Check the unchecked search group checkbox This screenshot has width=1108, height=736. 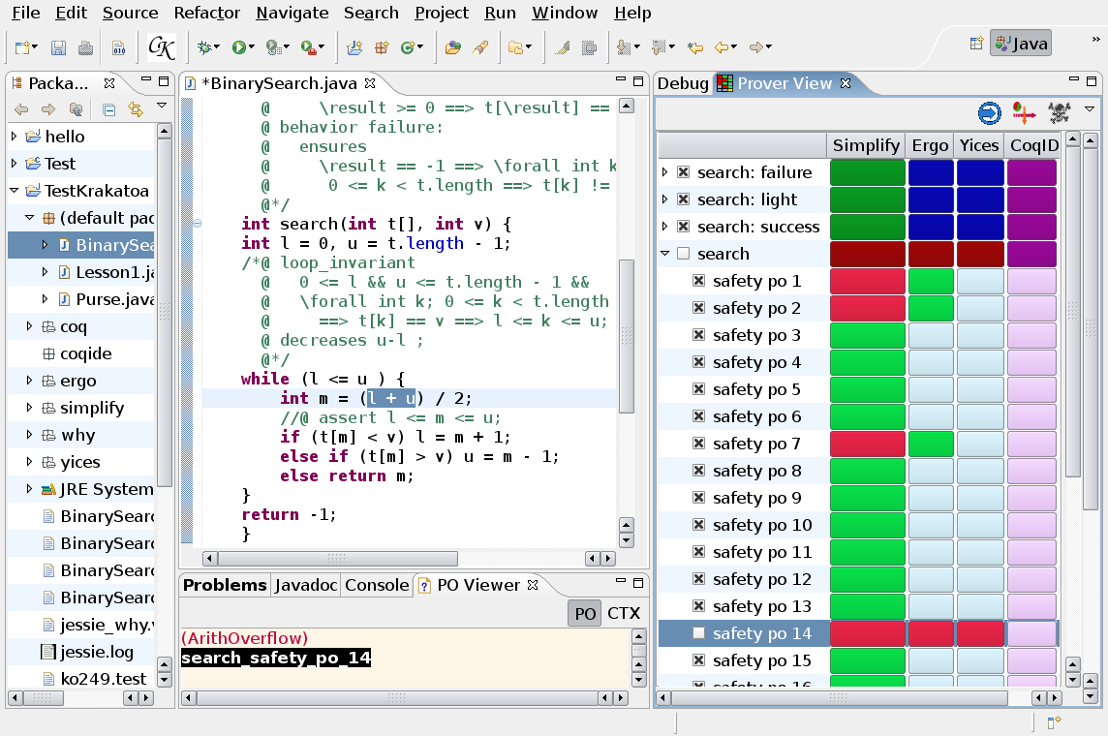click(684, 254)
